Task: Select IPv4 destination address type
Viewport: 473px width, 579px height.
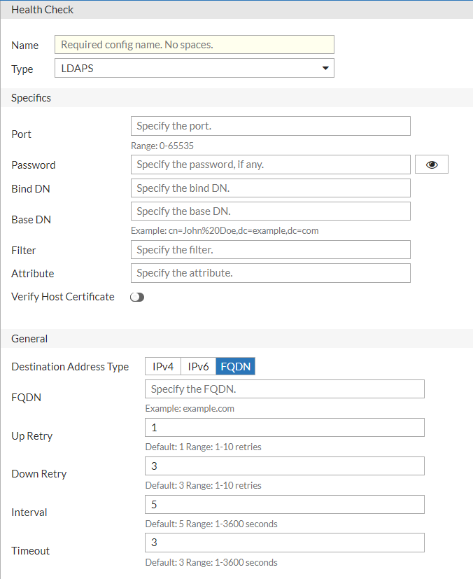Action: [x=163, y=366]
